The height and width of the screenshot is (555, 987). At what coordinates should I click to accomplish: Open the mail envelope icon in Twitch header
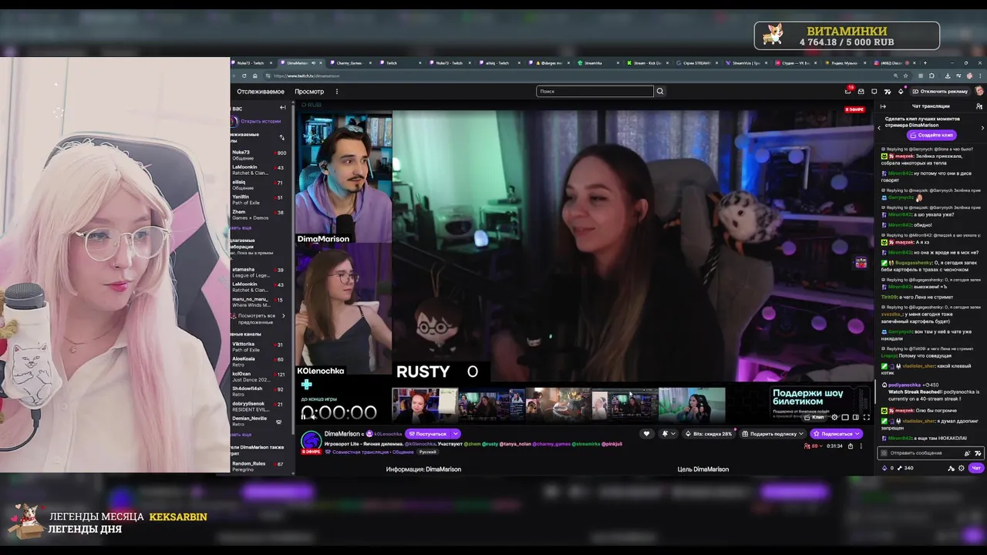point(861,91)
